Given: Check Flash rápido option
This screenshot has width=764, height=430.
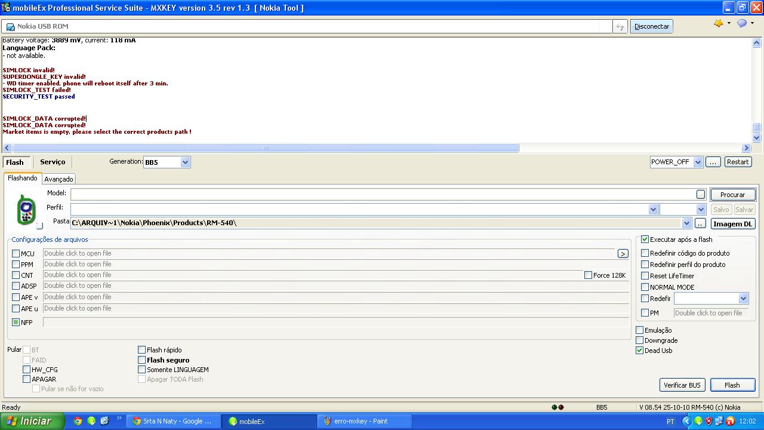Looking at the screenshot, I should coord(141,350).
